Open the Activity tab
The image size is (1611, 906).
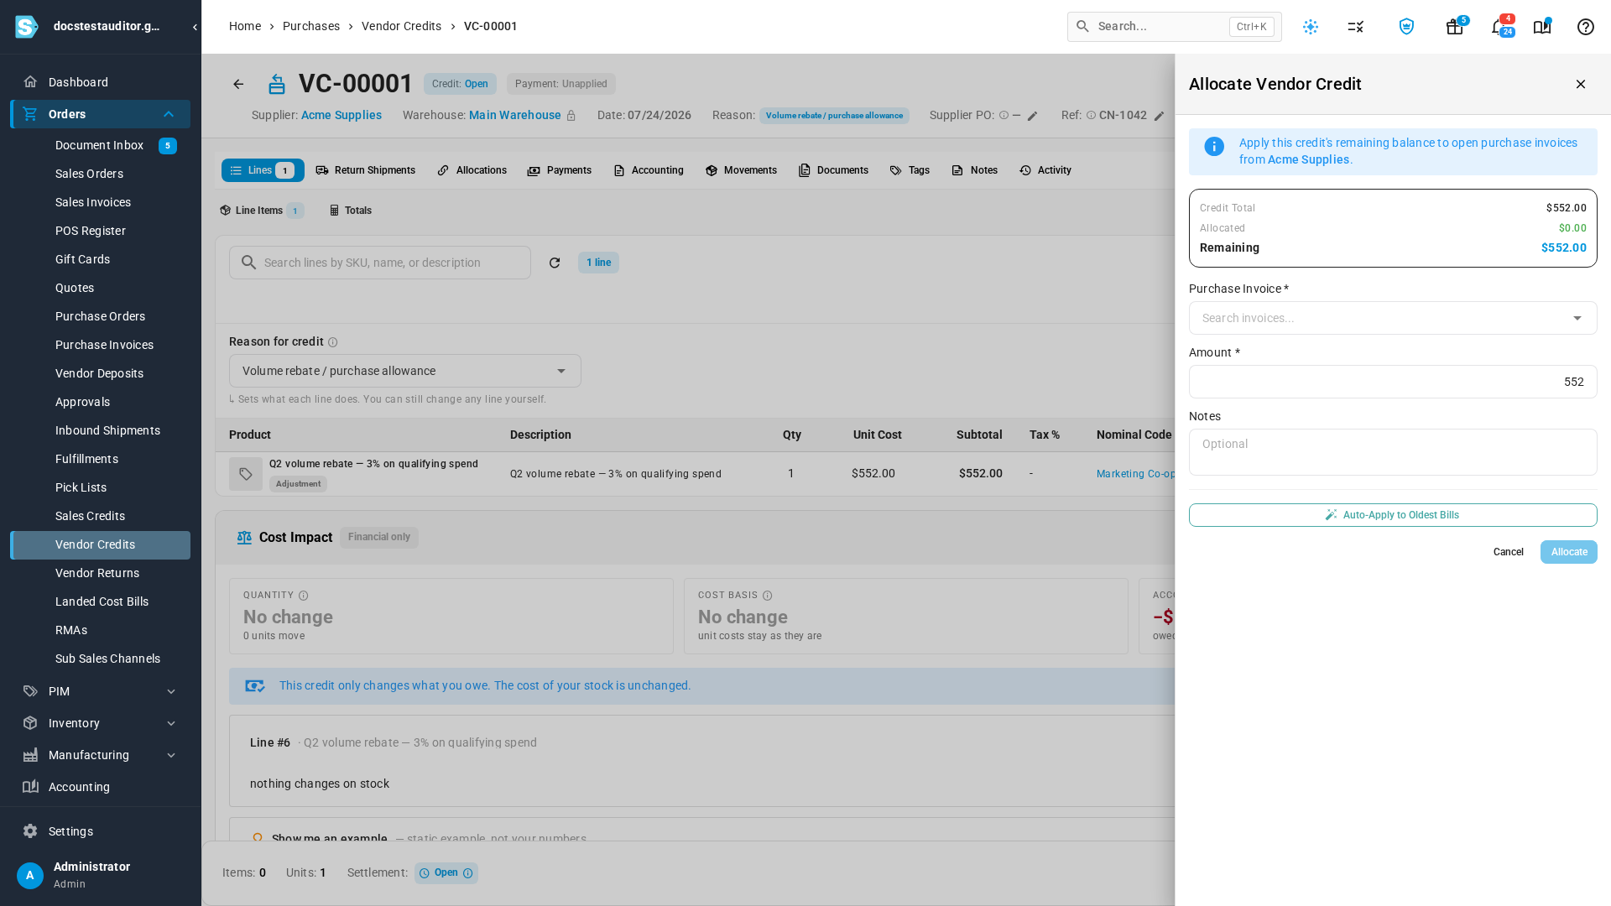(x=1045, y=170)
